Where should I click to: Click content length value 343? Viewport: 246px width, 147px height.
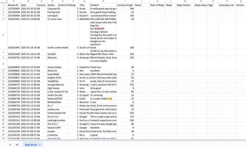tap(126, 54)
